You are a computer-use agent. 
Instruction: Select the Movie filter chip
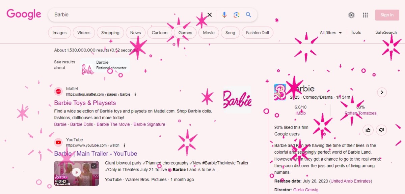(x=209, y=33)
